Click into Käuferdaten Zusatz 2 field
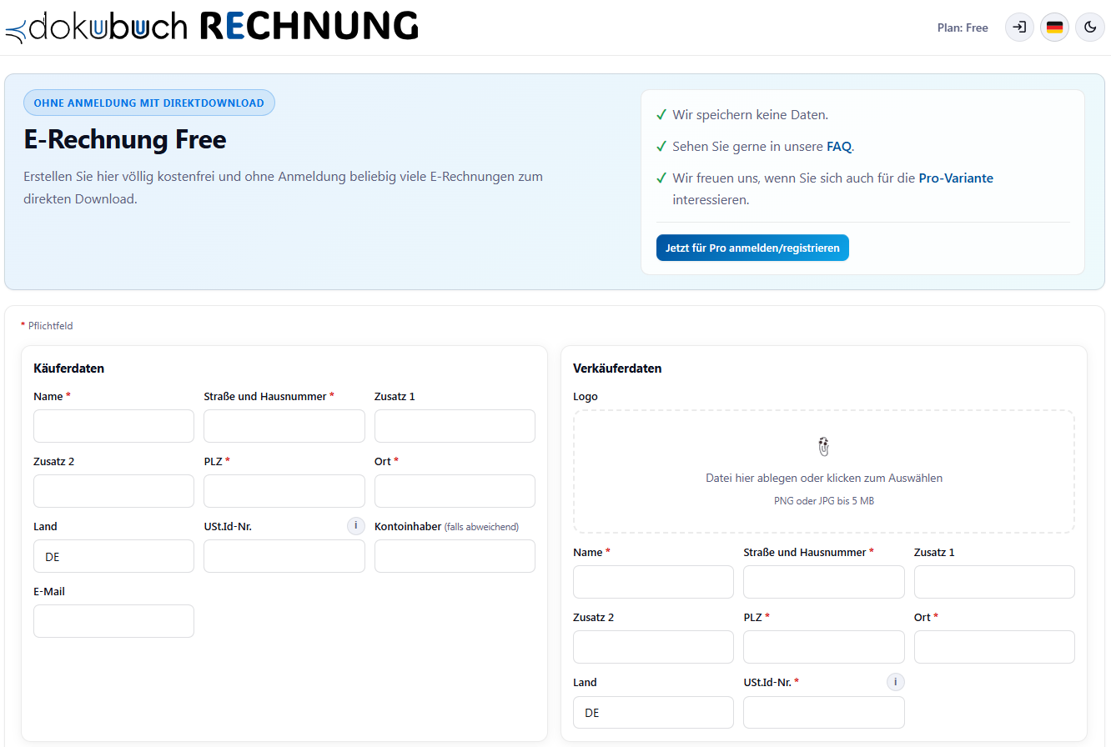The height and width of the screenshot is (747, 1111). click(x=113, y=491)
